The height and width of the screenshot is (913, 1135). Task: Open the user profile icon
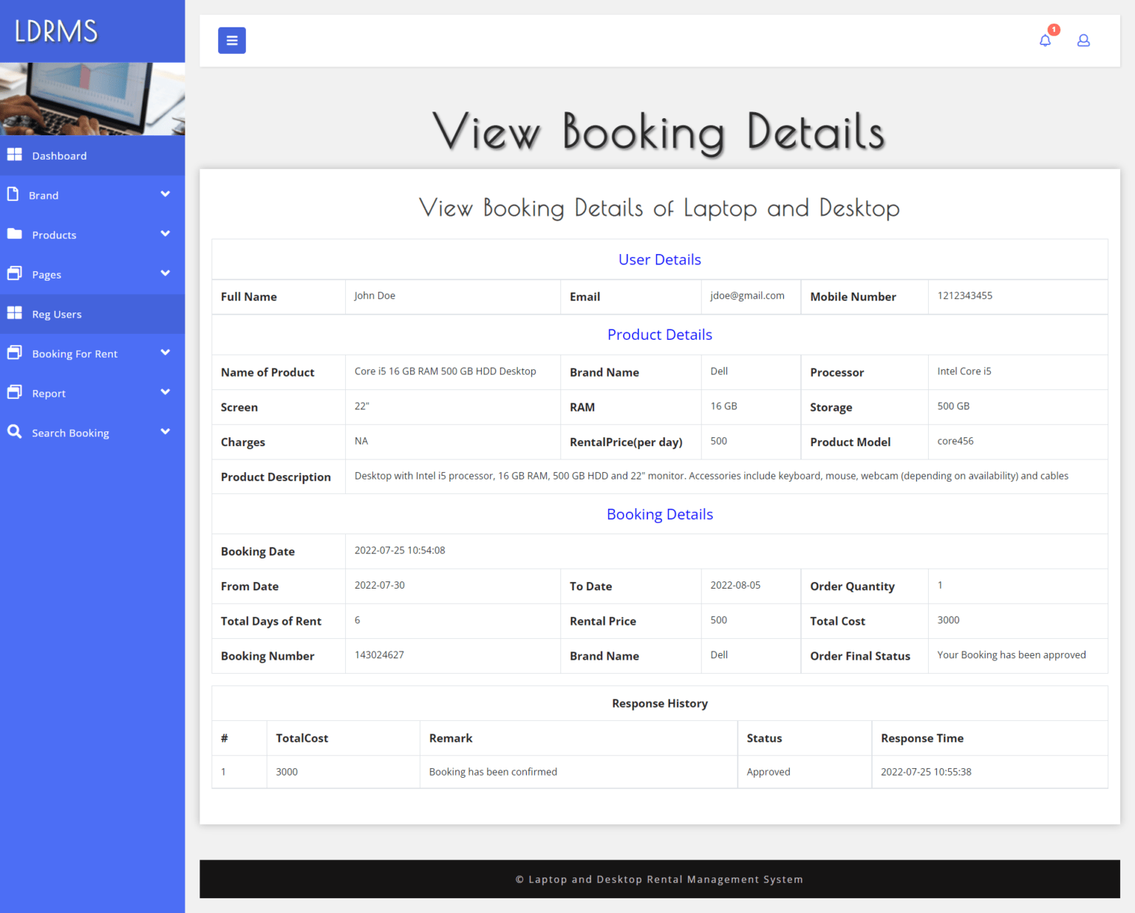[x=1083, y=41]
